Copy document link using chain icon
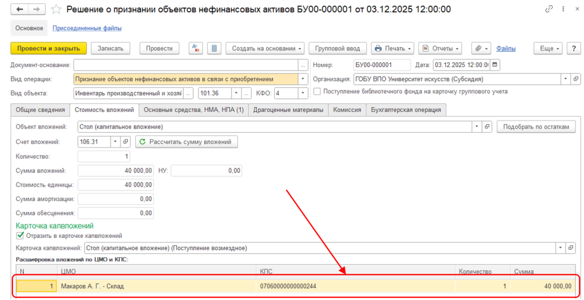Viewport: 584px width, 300px height. coord(549,9)
